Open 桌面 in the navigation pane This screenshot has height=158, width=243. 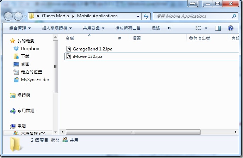(x=25, y=64)
